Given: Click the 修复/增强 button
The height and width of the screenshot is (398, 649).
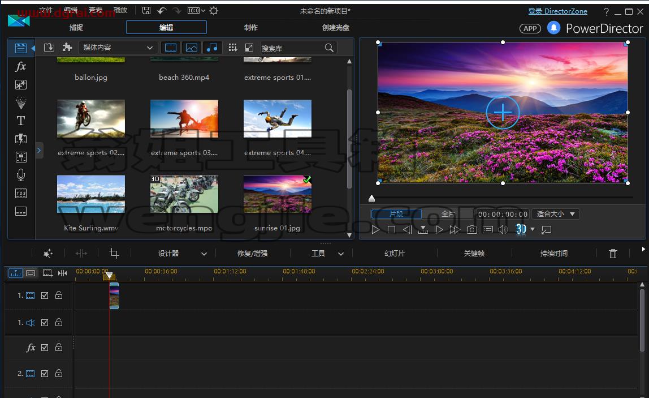Looking at the screenshot, I should pyautogui.click(x=252, y=253).
